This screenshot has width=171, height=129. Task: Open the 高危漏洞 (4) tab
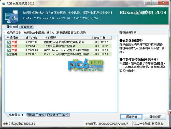[16, 115]
